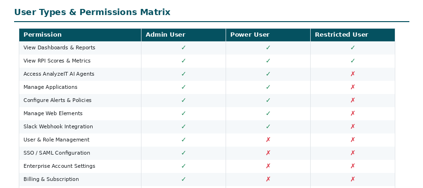The width and height of the screenshot is (423, 188).
Task: Click Admin User checkmark for Configure Alerts & Policies
Action: (183, 100)
